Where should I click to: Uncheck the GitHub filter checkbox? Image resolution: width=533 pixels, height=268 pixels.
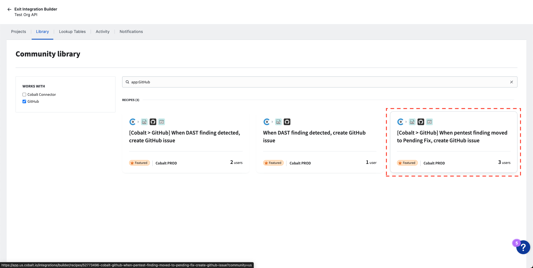(x=24, y=101)
